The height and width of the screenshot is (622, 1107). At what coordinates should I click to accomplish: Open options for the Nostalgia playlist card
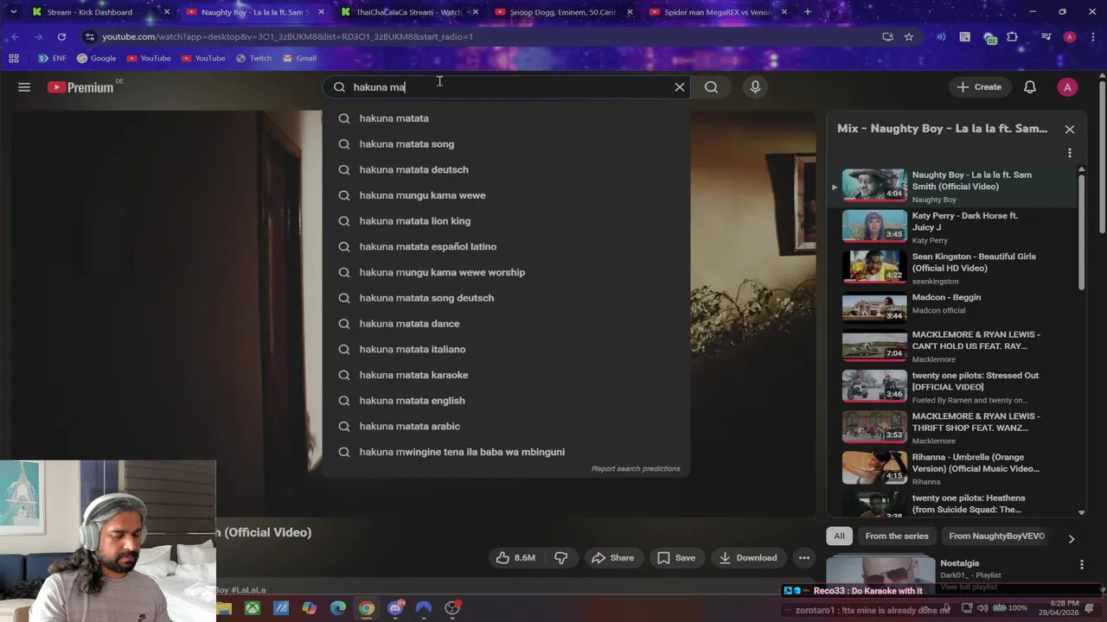(1081, 565)
